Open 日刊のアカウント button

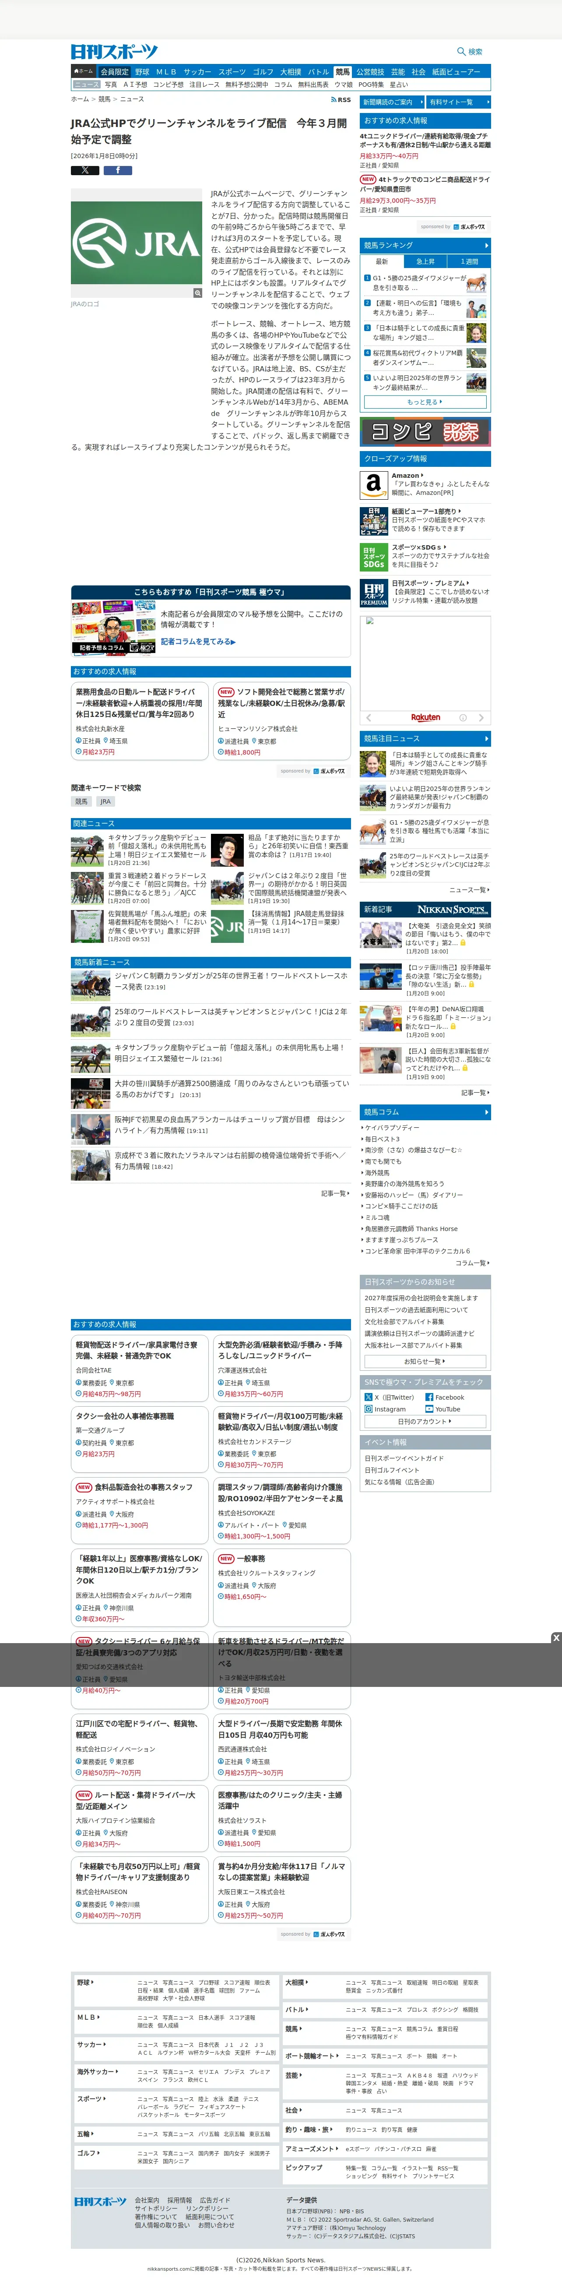(x=425, y=1421)
